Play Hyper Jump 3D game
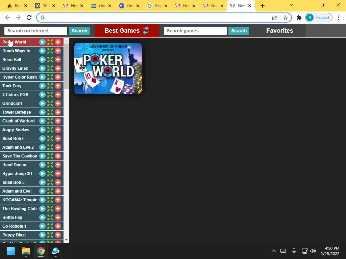 (42, 174)
